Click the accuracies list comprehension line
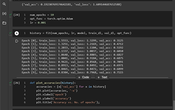Image resolution: width=175 pixels, height=110 pixels. (x=71, y=87)
